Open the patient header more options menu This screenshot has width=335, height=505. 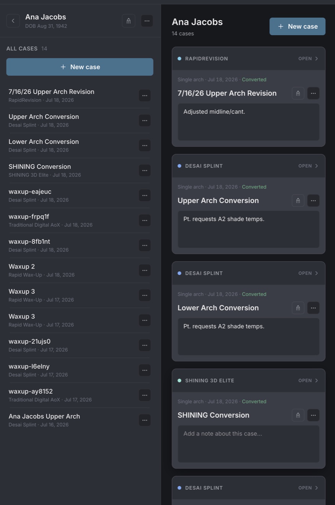147,21
